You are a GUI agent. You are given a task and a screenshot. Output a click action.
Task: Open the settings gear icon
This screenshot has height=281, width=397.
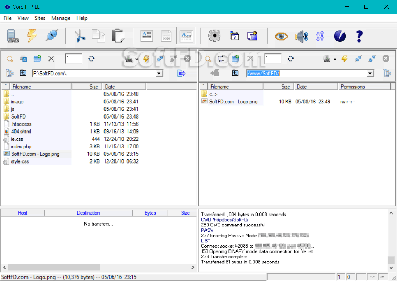pos(214,36)
